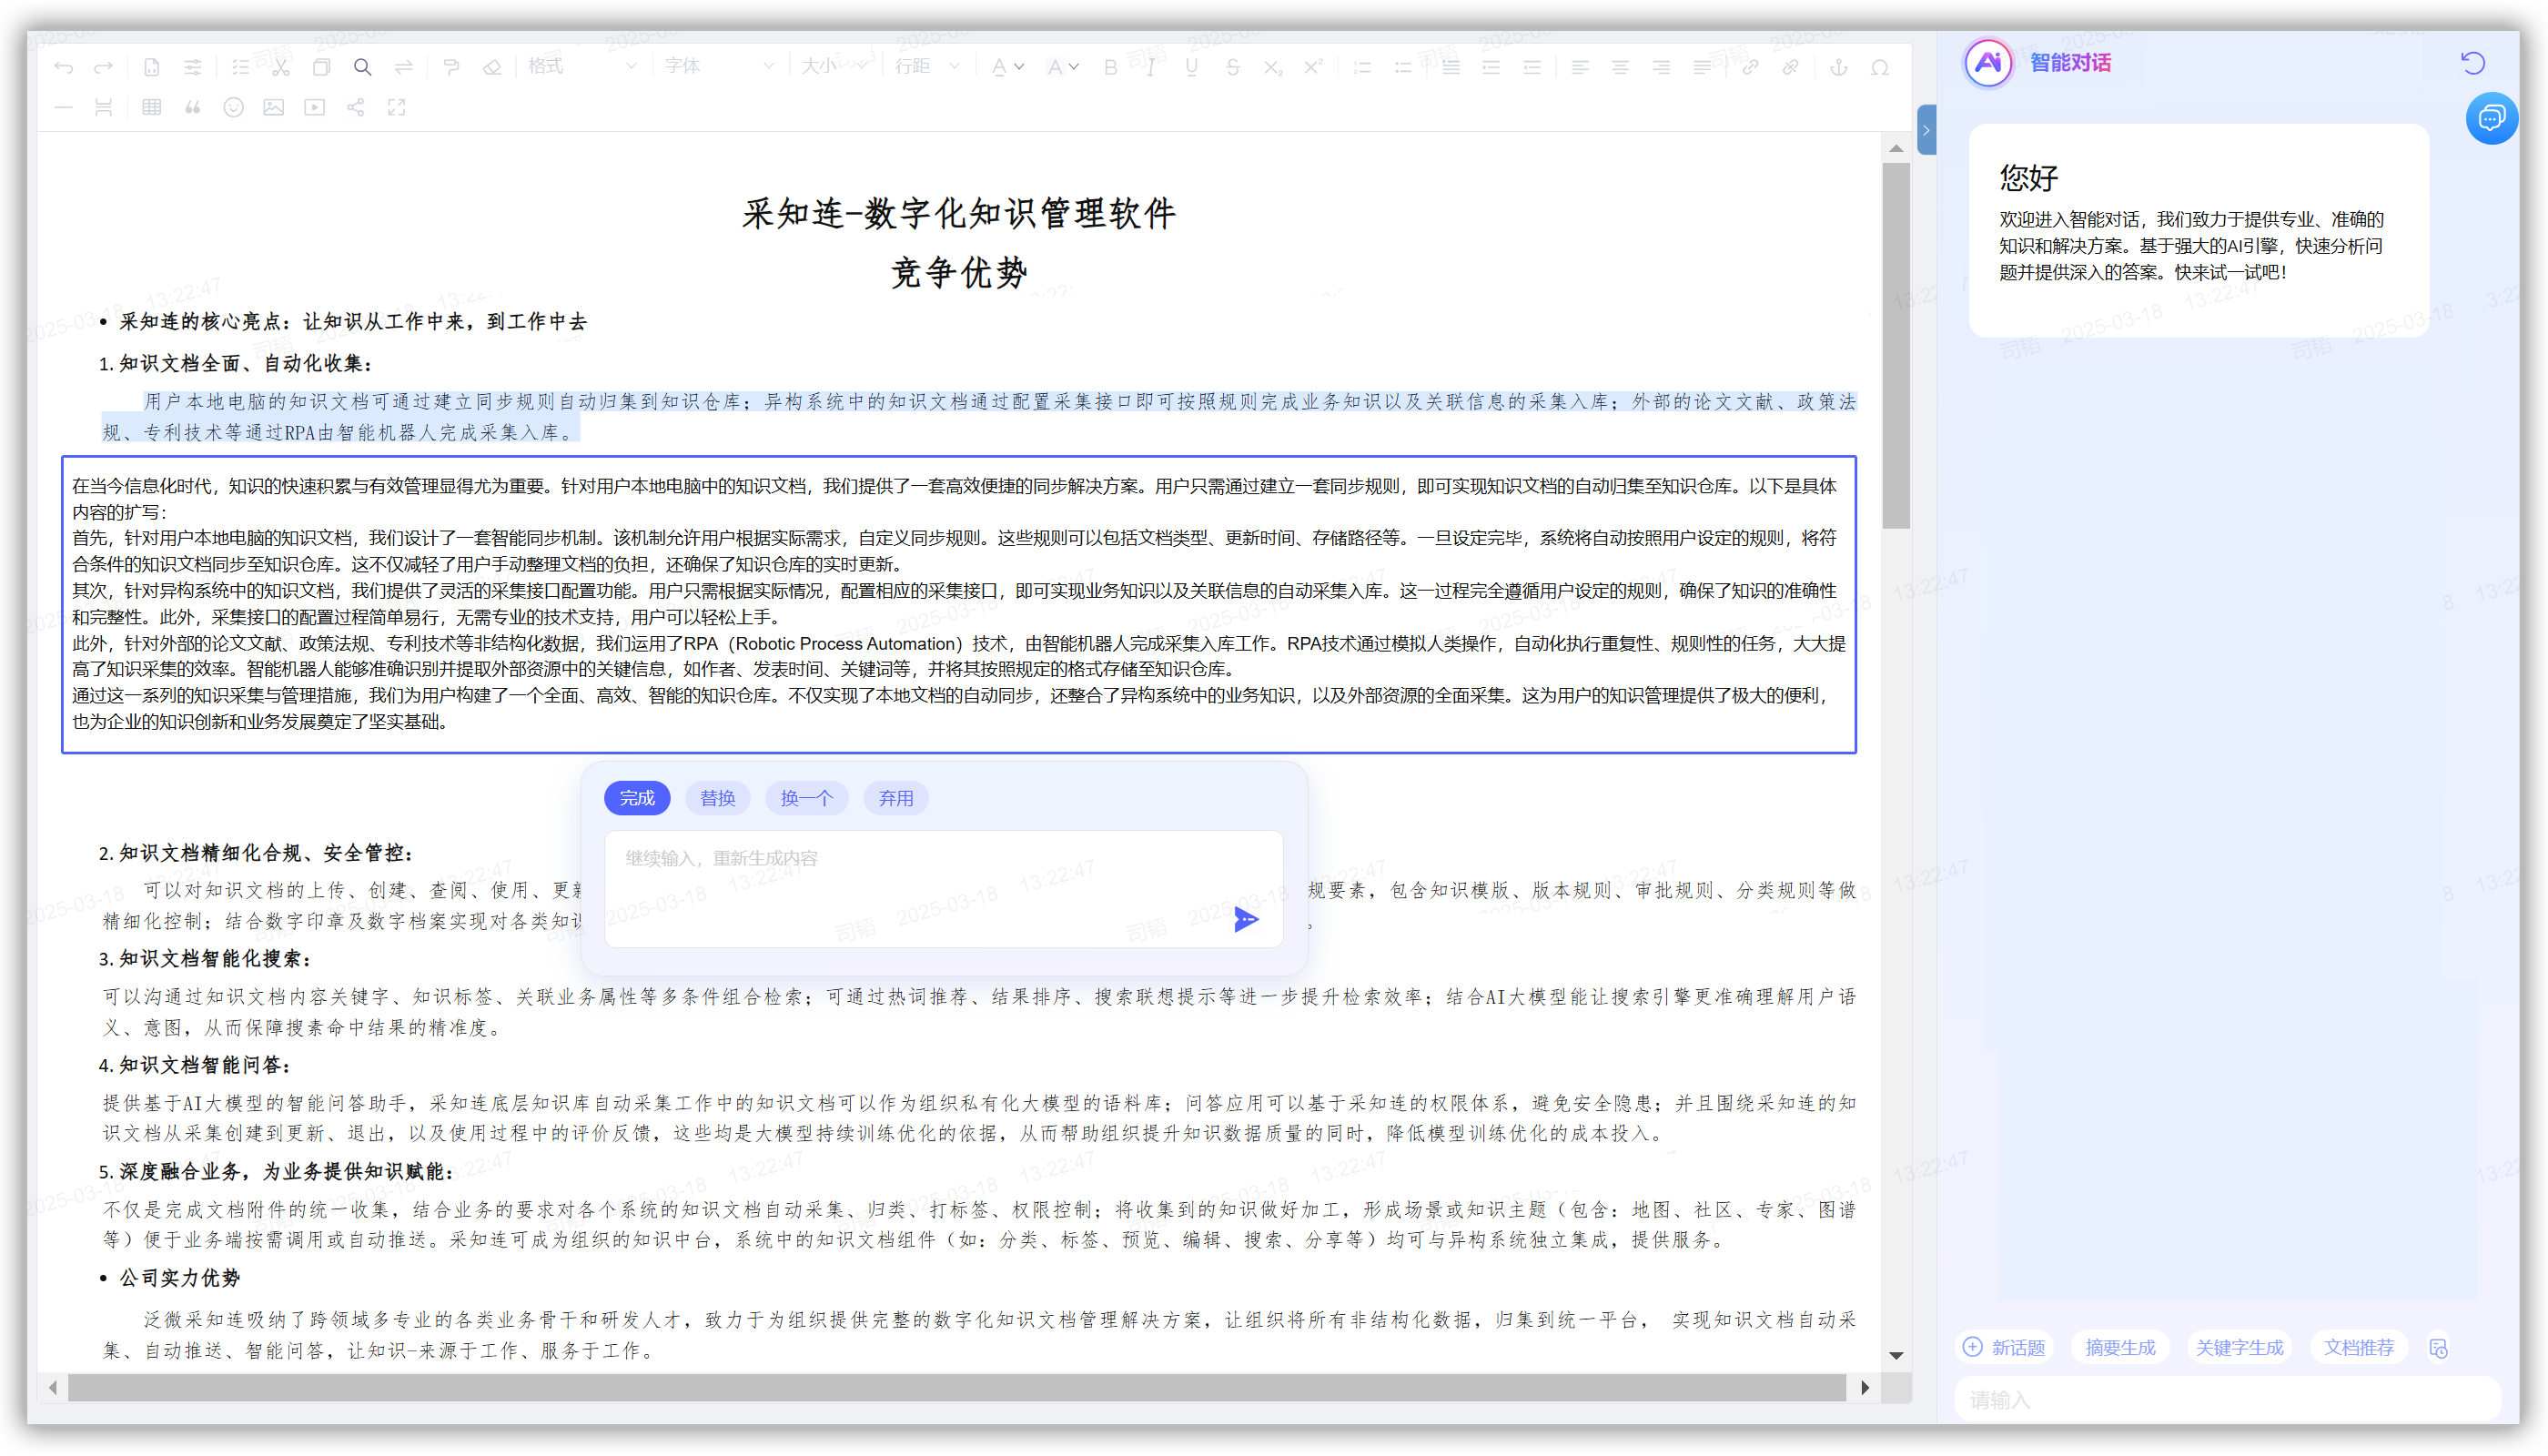Viewport: 2548px width, 1456px height.
Task: Open the 字体 font dropdown
Action: coord(719,67)
